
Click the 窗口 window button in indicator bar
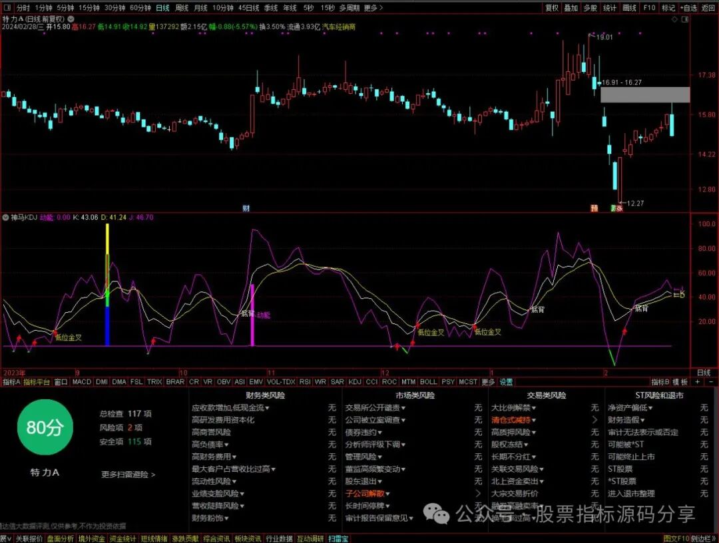tap(61, 382)
